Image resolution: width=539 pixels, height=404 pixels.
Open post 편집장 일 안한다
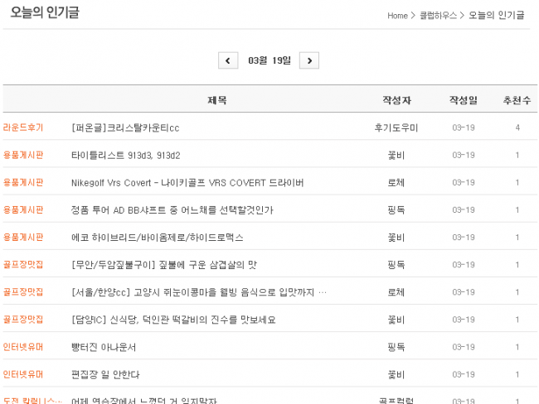105,374
